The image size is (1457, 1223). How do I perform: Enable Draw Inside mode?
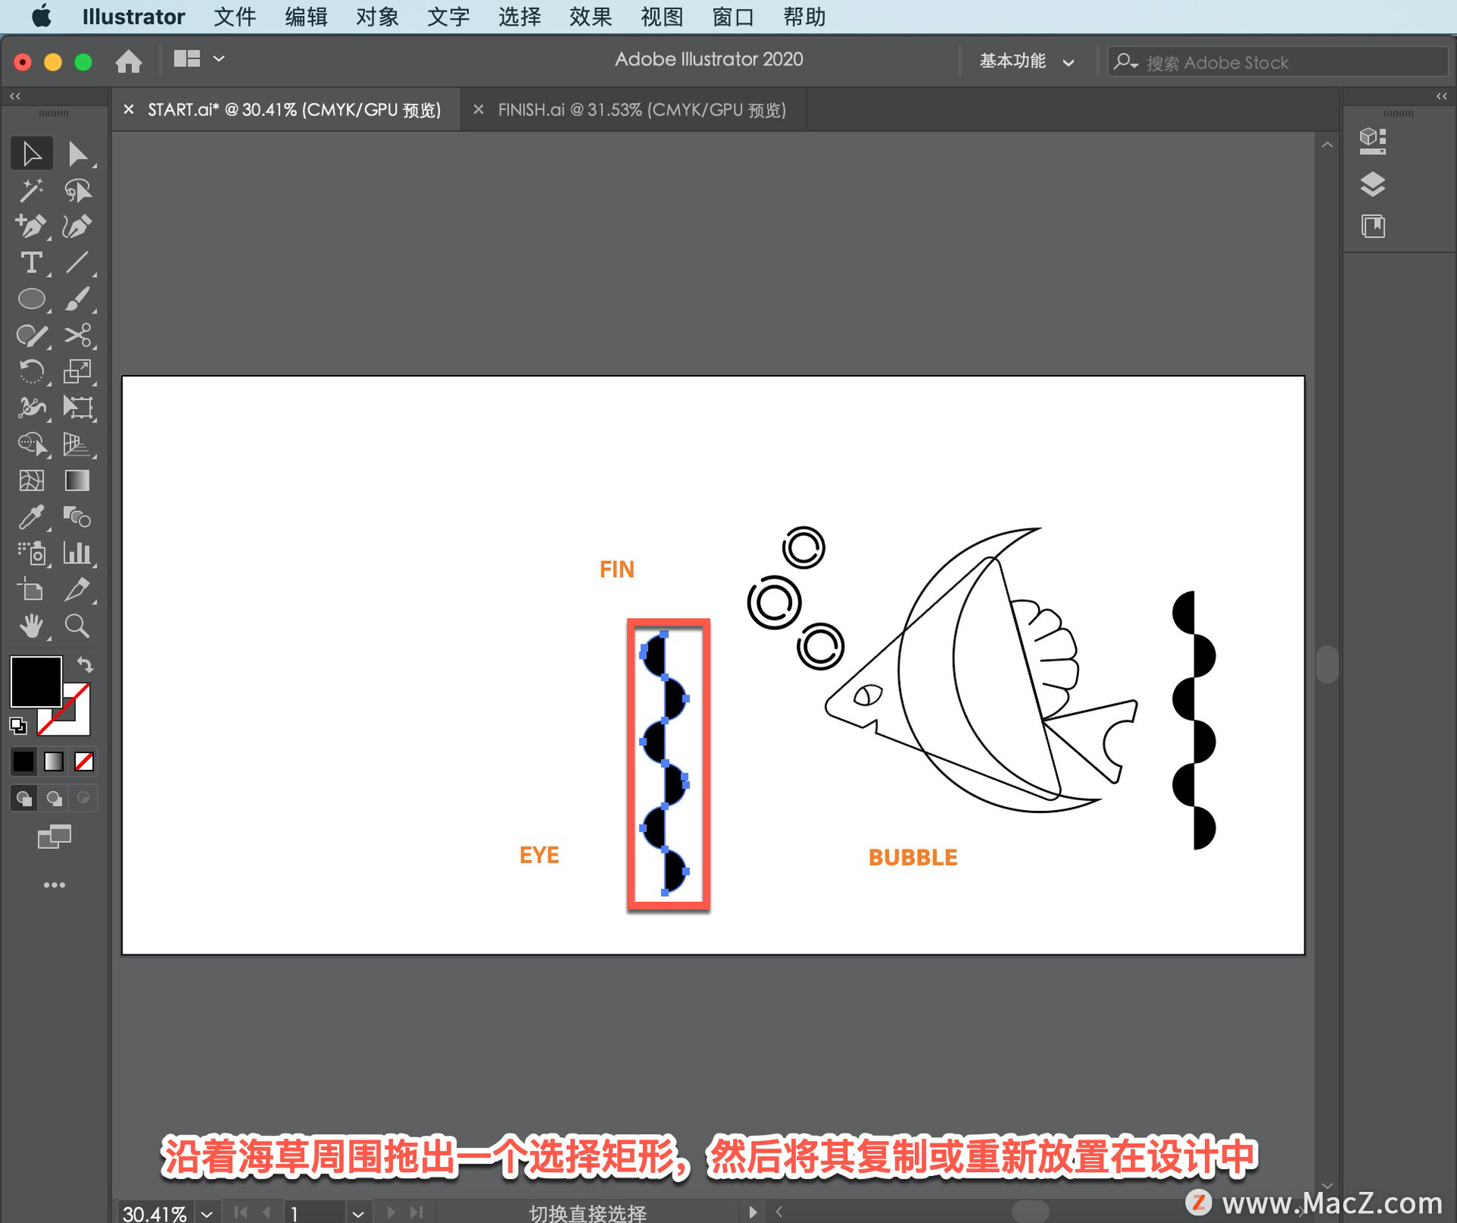[x=83, y=798]
